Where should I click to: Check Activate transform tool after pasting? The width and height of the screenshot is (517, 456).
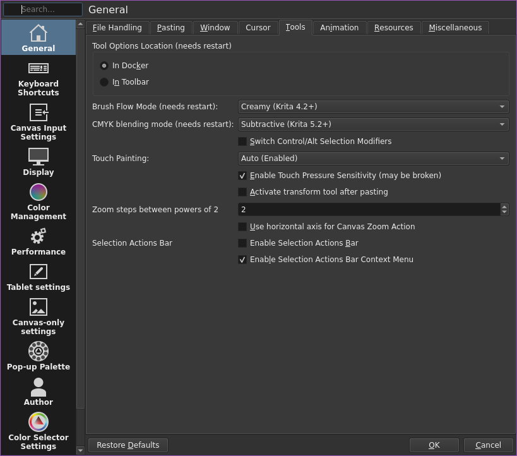pyautogui.click(x=242, y=192)
